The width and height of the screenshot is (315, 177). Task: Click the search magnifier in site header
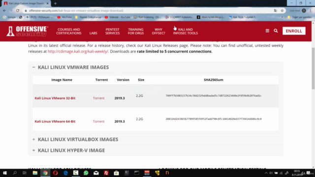point(276,31)
